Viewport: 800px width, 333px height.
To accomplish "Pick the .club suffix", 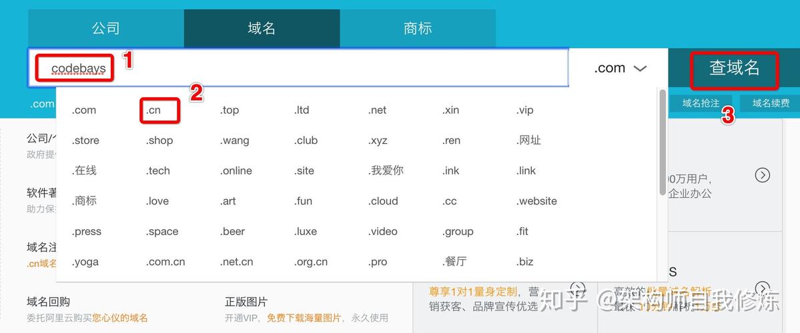I will coord(306,141).
